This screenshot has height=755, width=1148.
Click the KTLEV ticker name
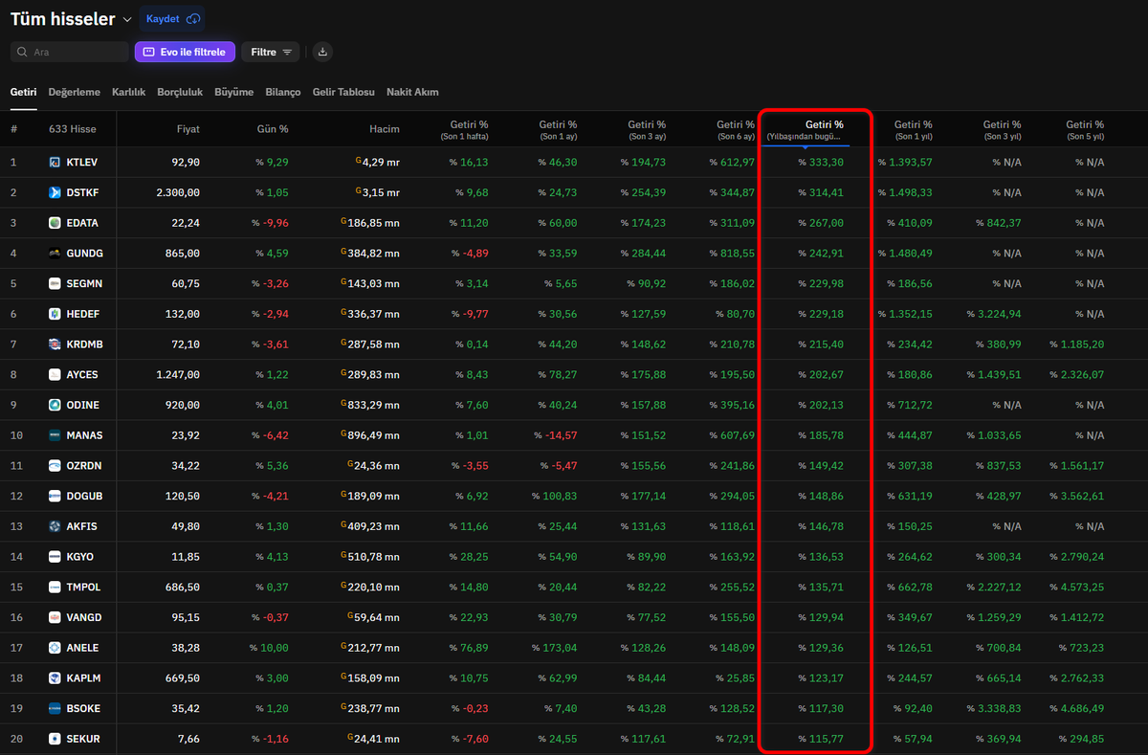[82, 163]
